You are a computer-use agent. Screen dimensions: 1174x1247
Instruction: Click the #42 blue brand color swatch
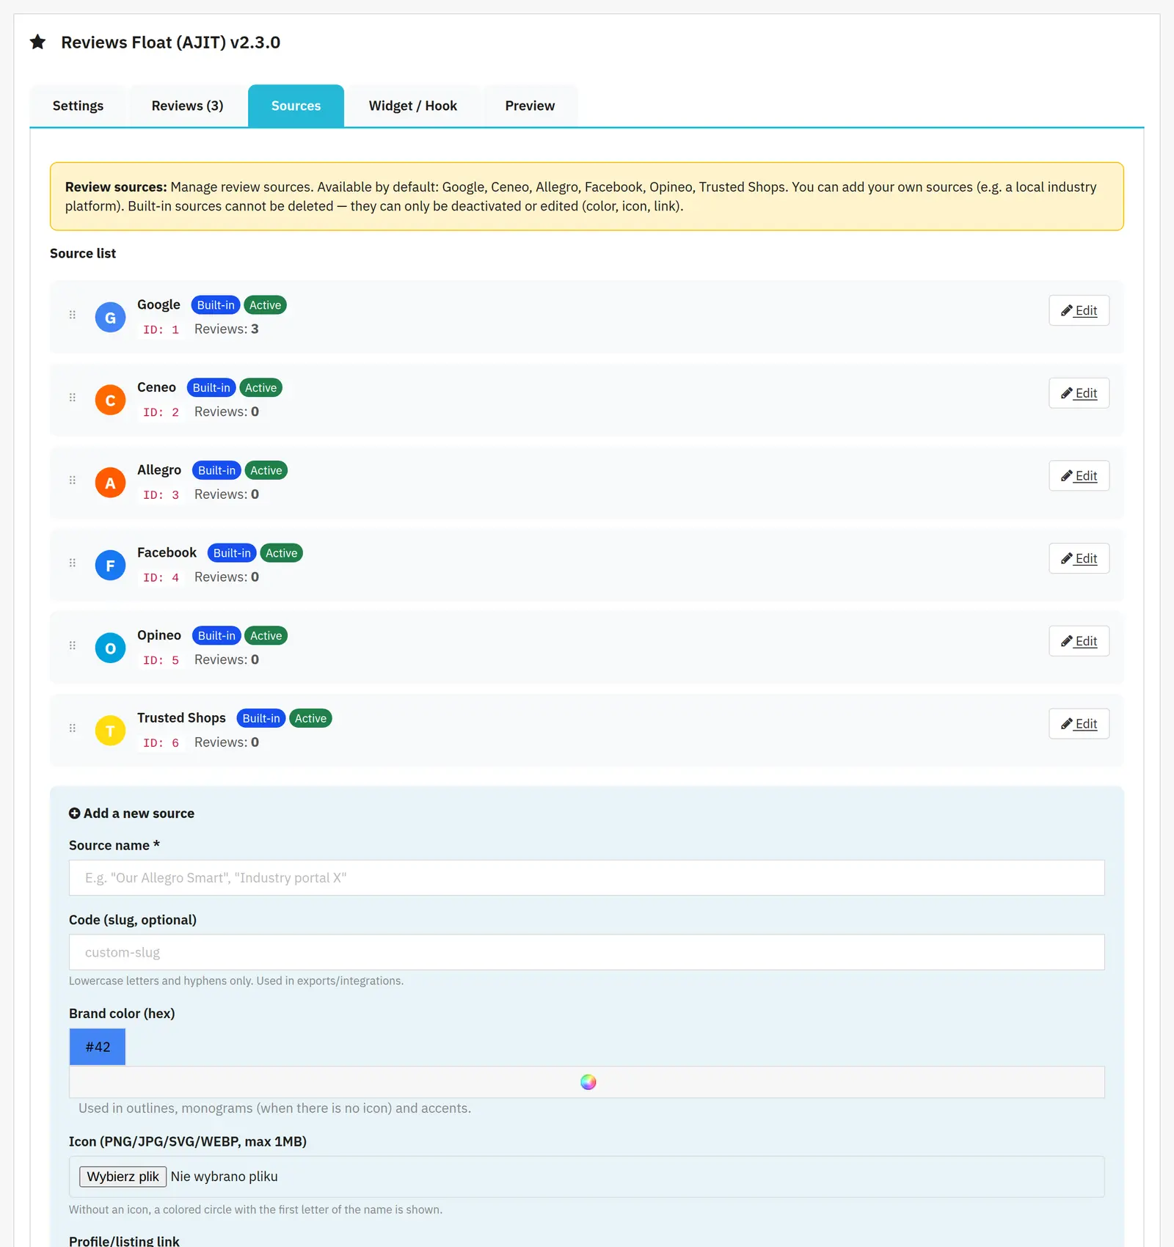point(98,1047)
